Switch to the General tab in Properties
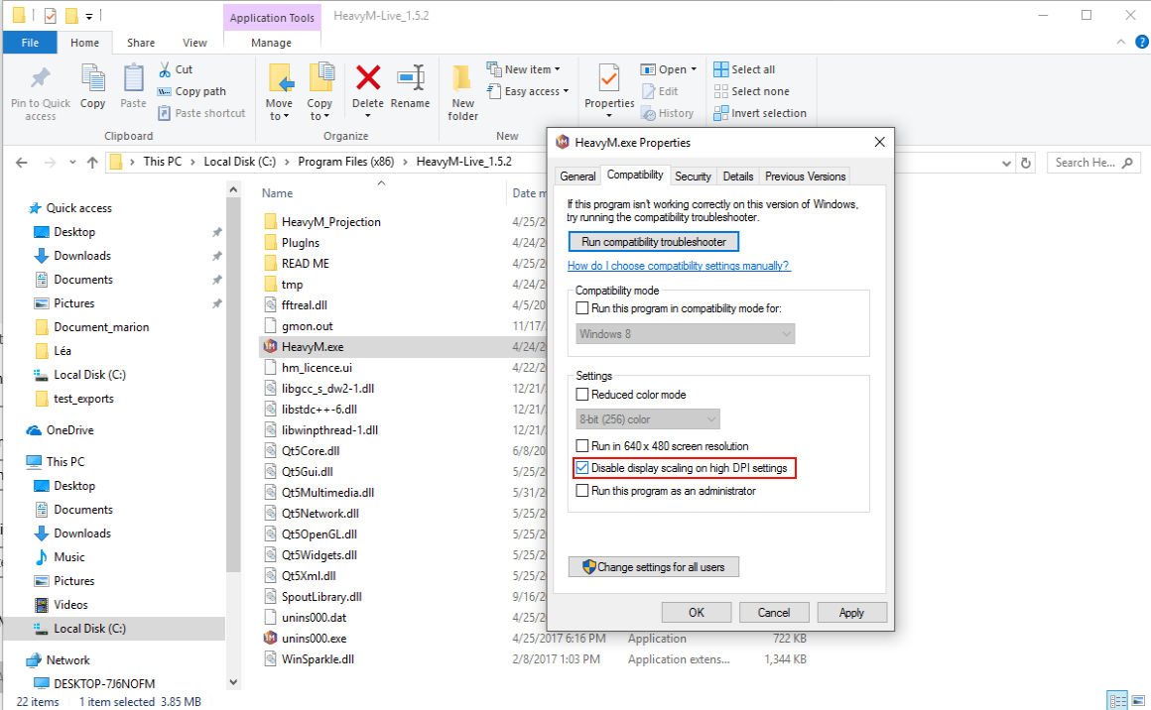The image size is (1151, 710). point(577,177)
